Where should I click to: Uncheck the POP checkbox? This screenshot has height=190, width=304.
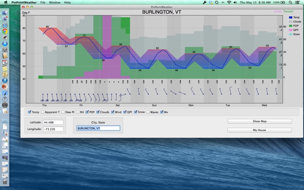(87, 112)
